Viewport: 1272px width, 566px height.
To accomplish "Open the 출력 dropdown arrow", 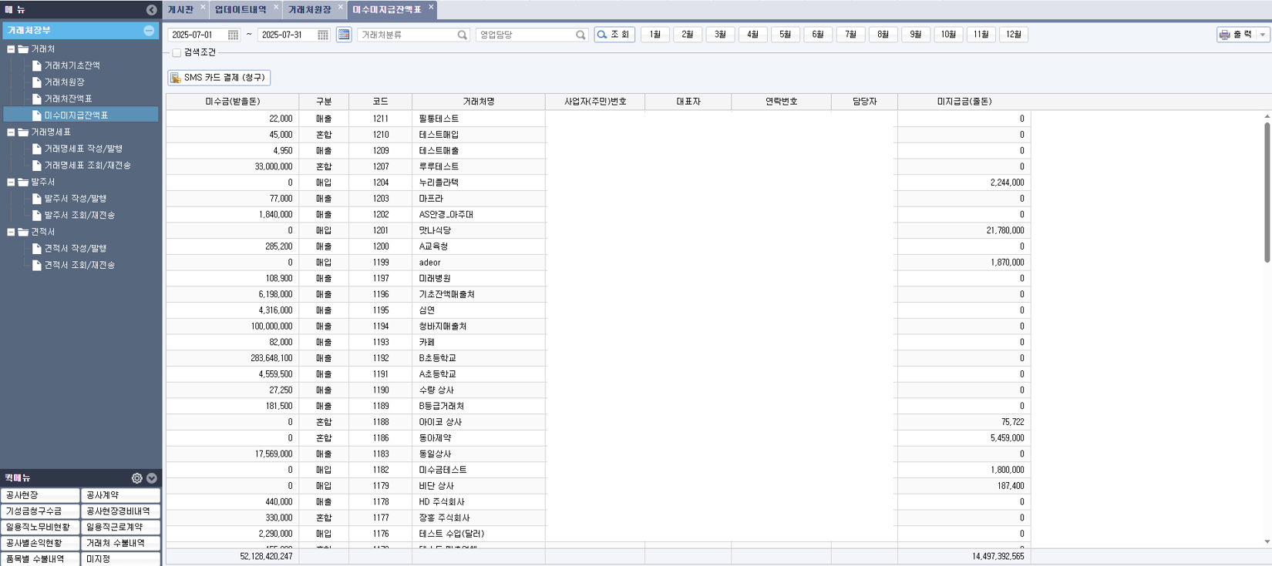I will [1263, 35].
